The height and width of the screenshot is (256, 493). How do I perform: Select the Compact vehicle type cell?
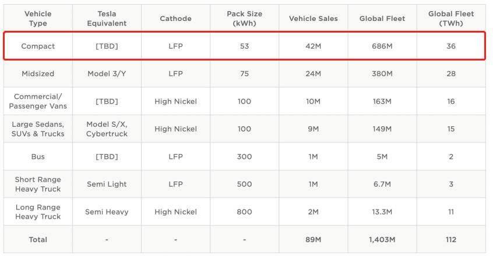point(38,47)
